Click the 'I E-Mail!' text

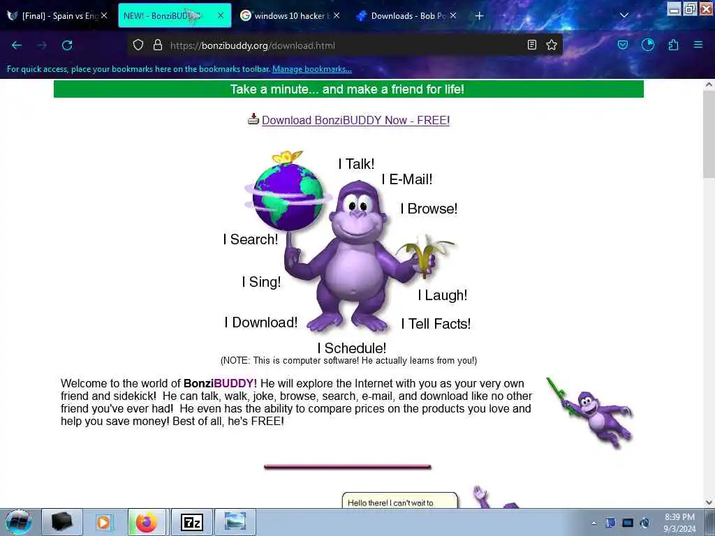click(x=407, y=179)
